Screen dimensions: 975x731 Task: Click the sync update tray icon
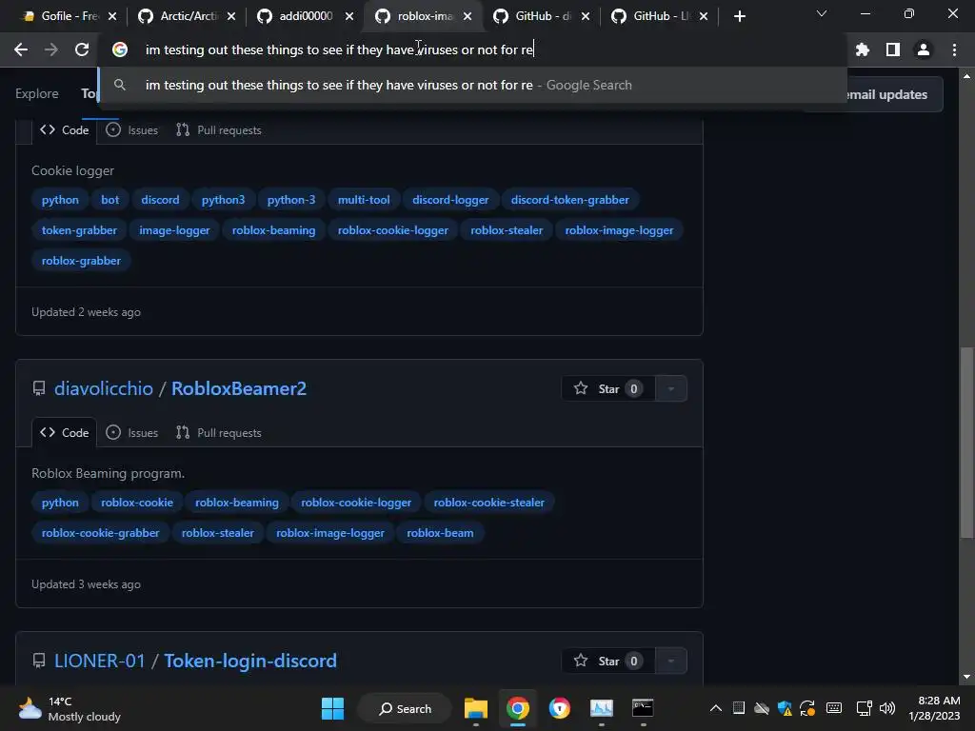[x=807, y=708]
